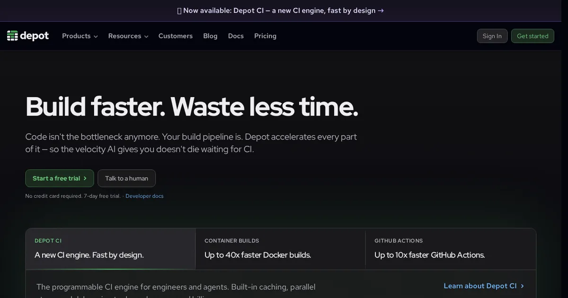
Task: Click the main headline Build faster. Waste less time.
Action: [x=192, y=107]
